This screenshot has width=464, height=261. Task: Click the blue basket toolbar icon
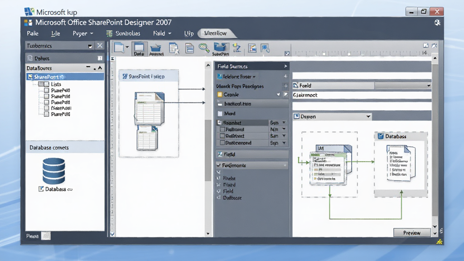[156, 49]
